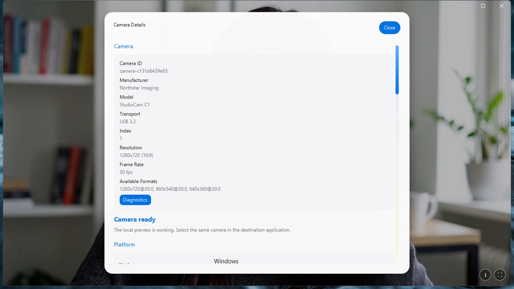Click the 30 fps frame rate value

pos(126,172)
